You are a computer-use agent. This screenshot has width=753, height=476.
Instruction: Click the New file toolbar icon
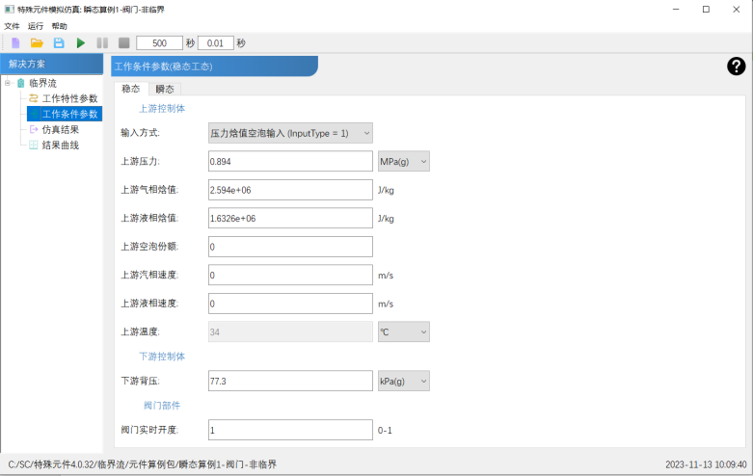click(15, 43)
